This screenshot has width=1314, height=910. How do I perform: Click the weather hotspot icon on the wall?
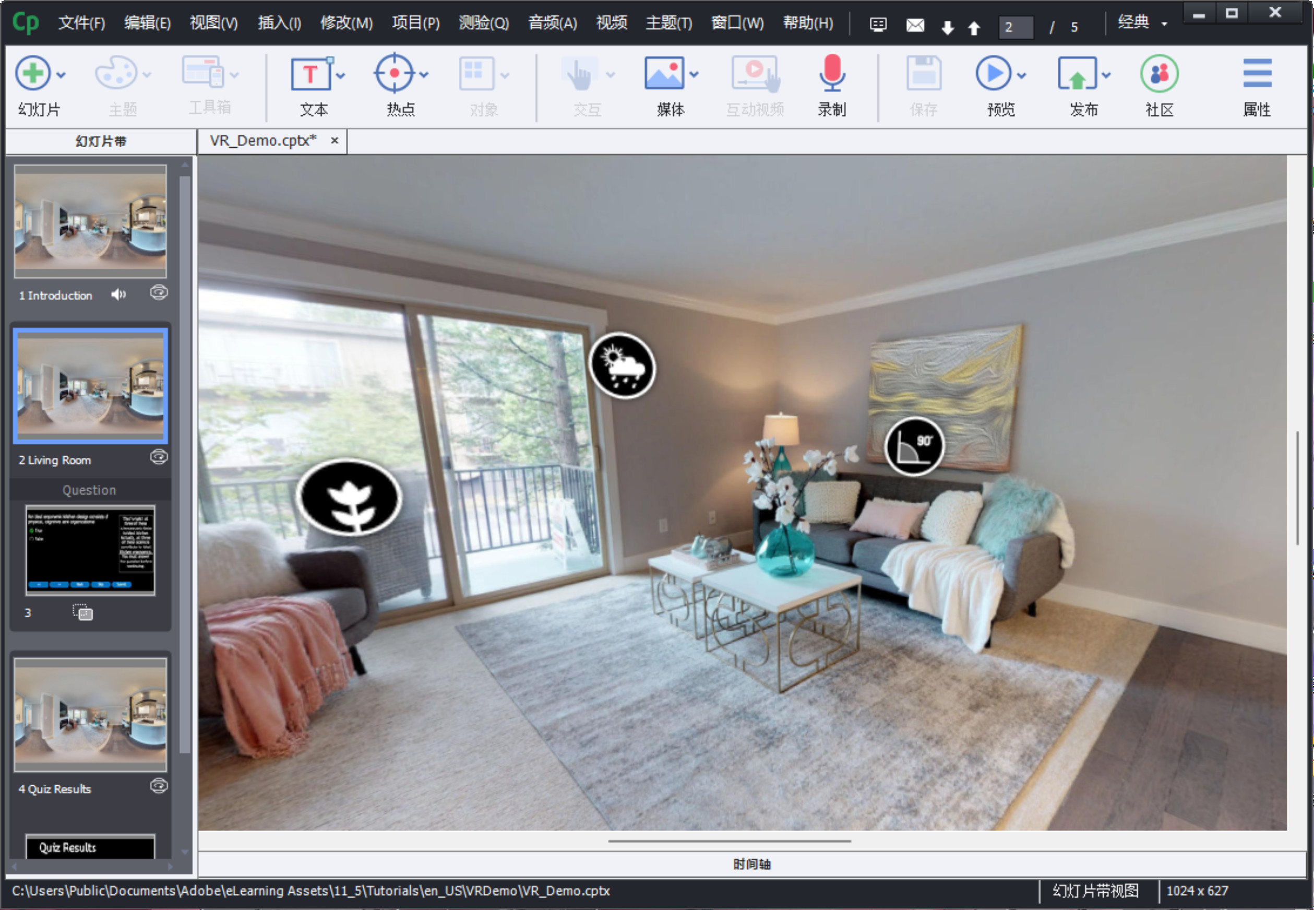[x=622, y=366]
